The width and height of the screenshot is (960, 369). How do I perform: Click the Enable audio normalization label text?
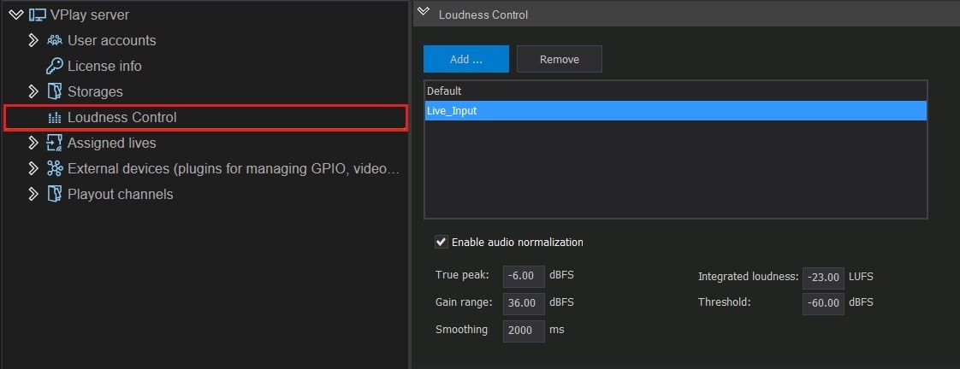pos(518,243)
